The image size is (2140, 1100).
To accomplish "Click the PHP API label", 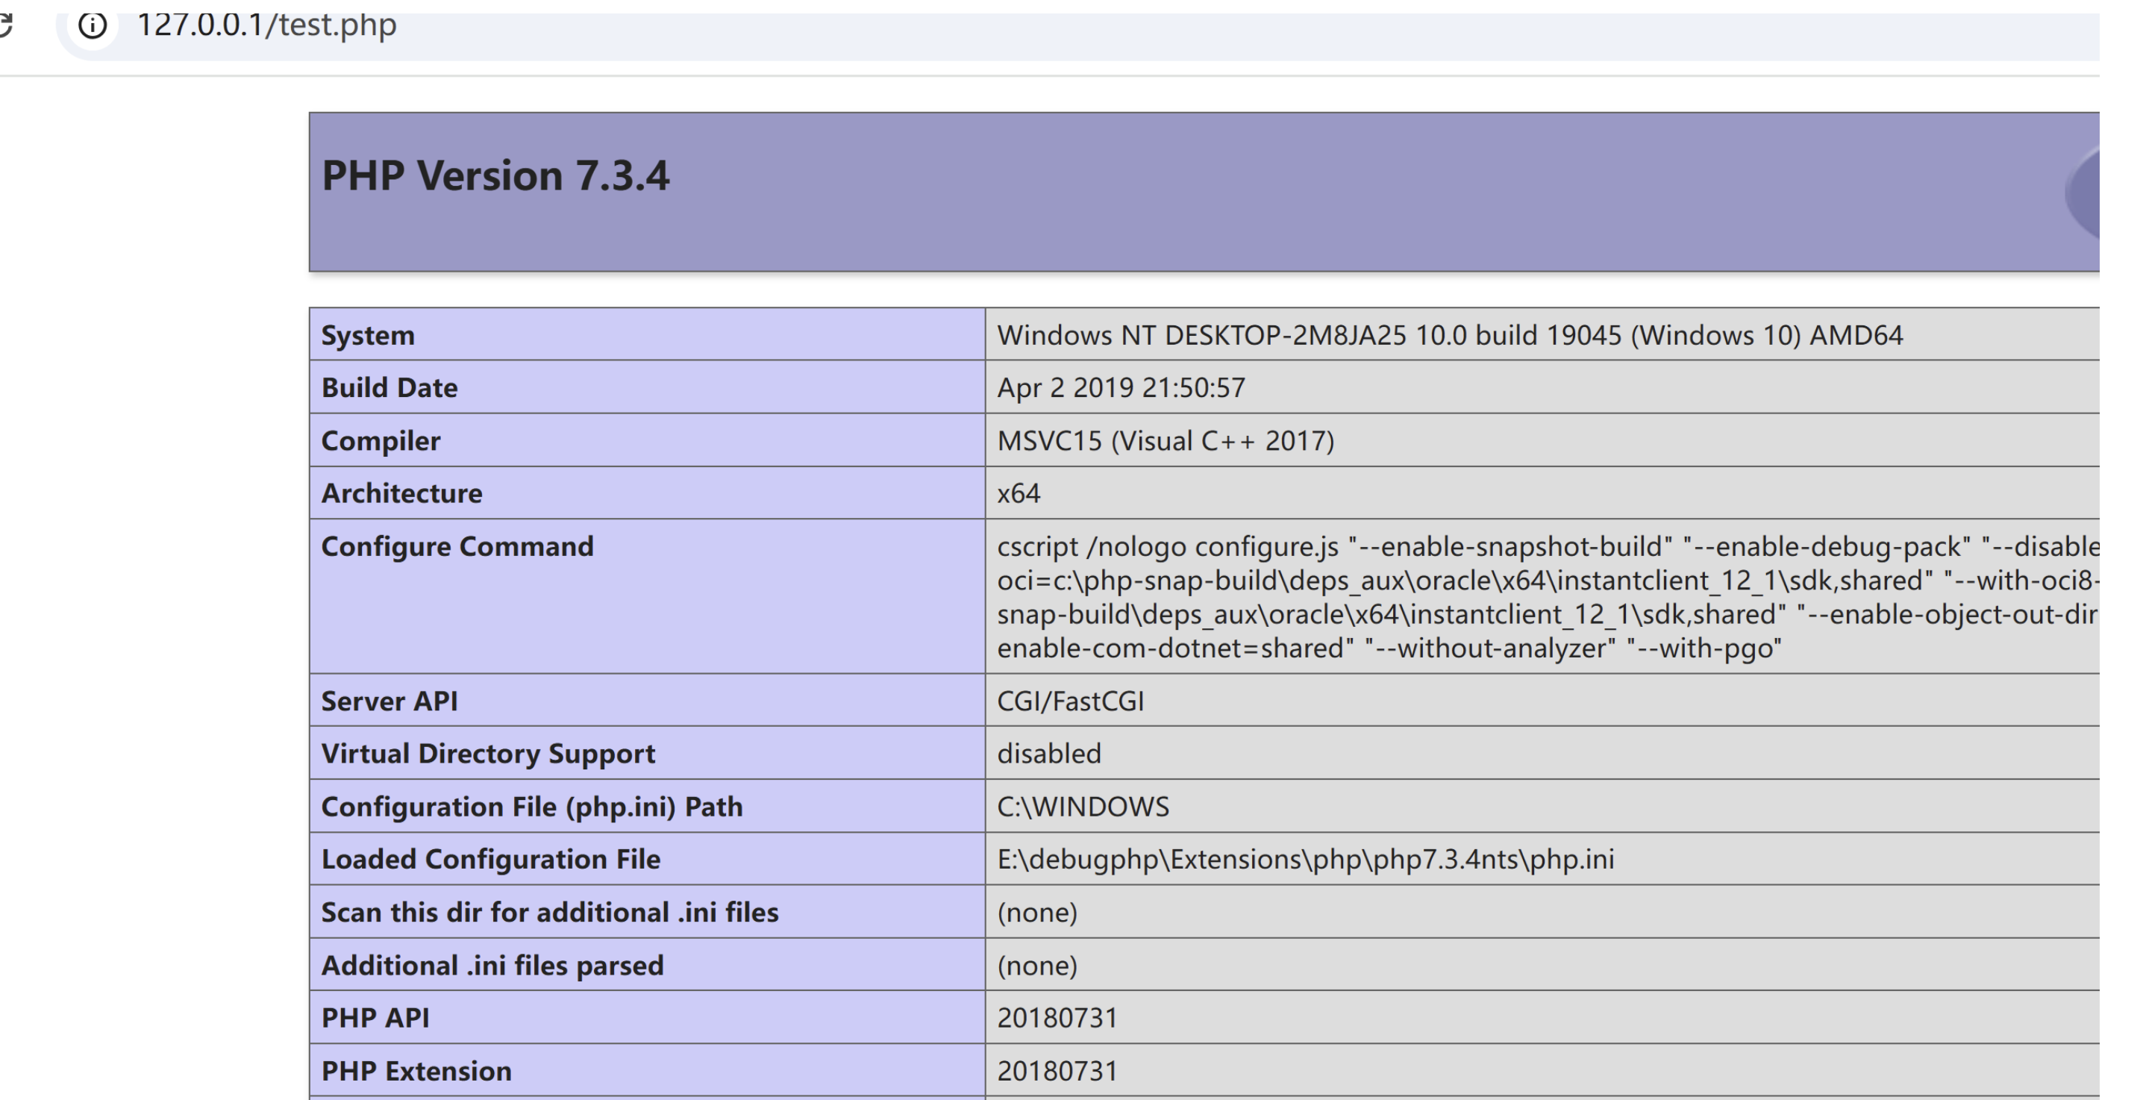I will 375,1018.
